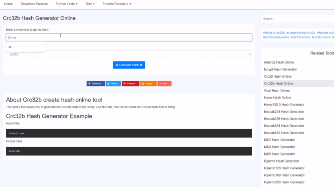Open the #string to crc32b tag
This screenshot has width=334, height=187.
(x=273, y=32)
